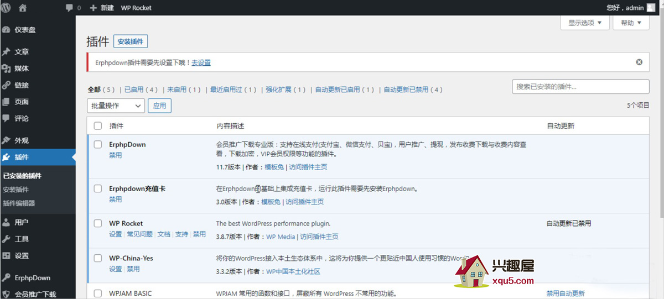Click the 仪表盘 dashboard icon

[x=6, y=30]
